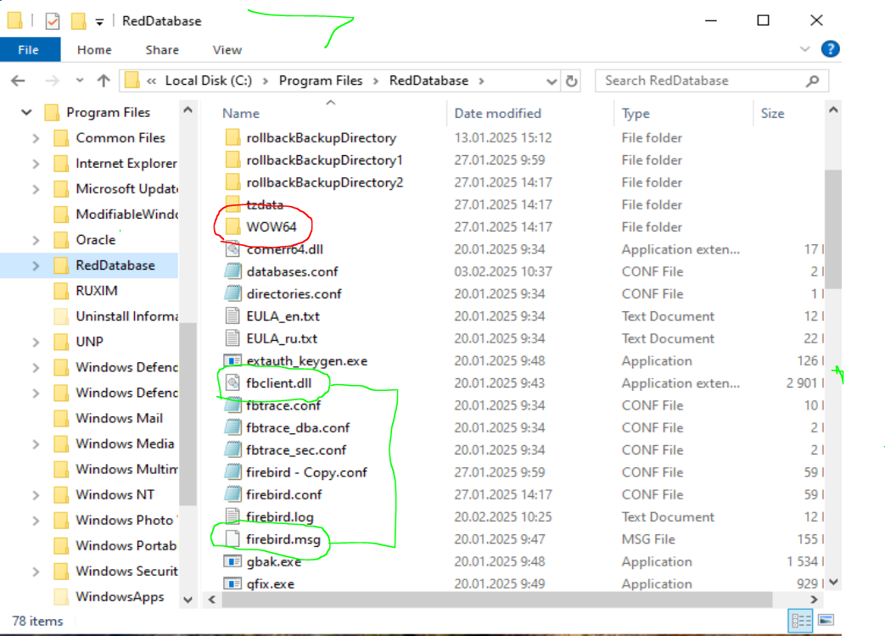
Task: Go forward with the Forward arrow
Action: pyautogui.click(x=52, y=81)
